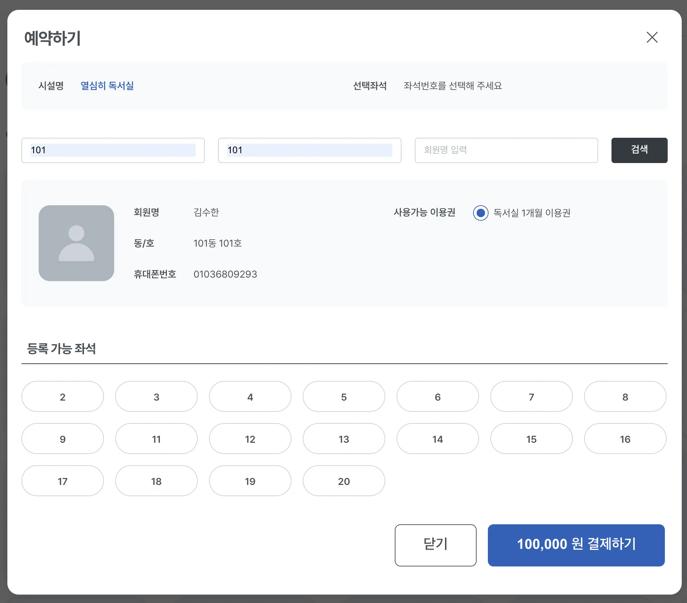
Task: Pick seat number 16
Action: (625, 439)
